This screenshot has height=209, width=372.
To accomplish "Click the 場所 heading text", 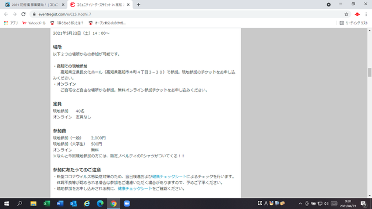I will [x=57, y=47].
